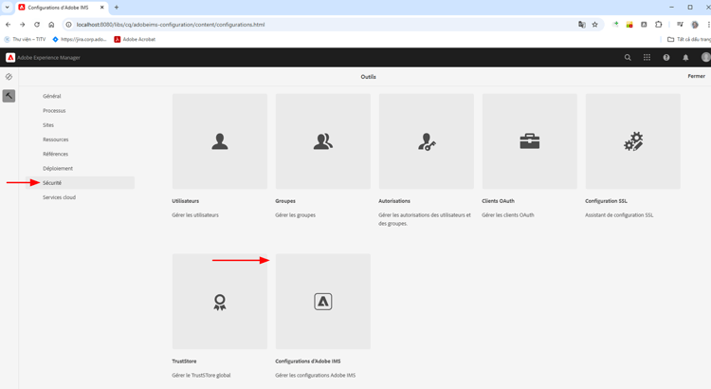Open a new browser tab

117,8
